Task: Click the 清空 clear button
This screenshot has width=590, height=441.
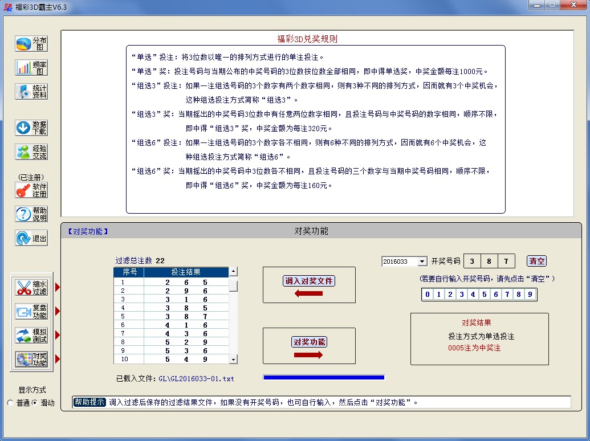Action: pos(536,262)
